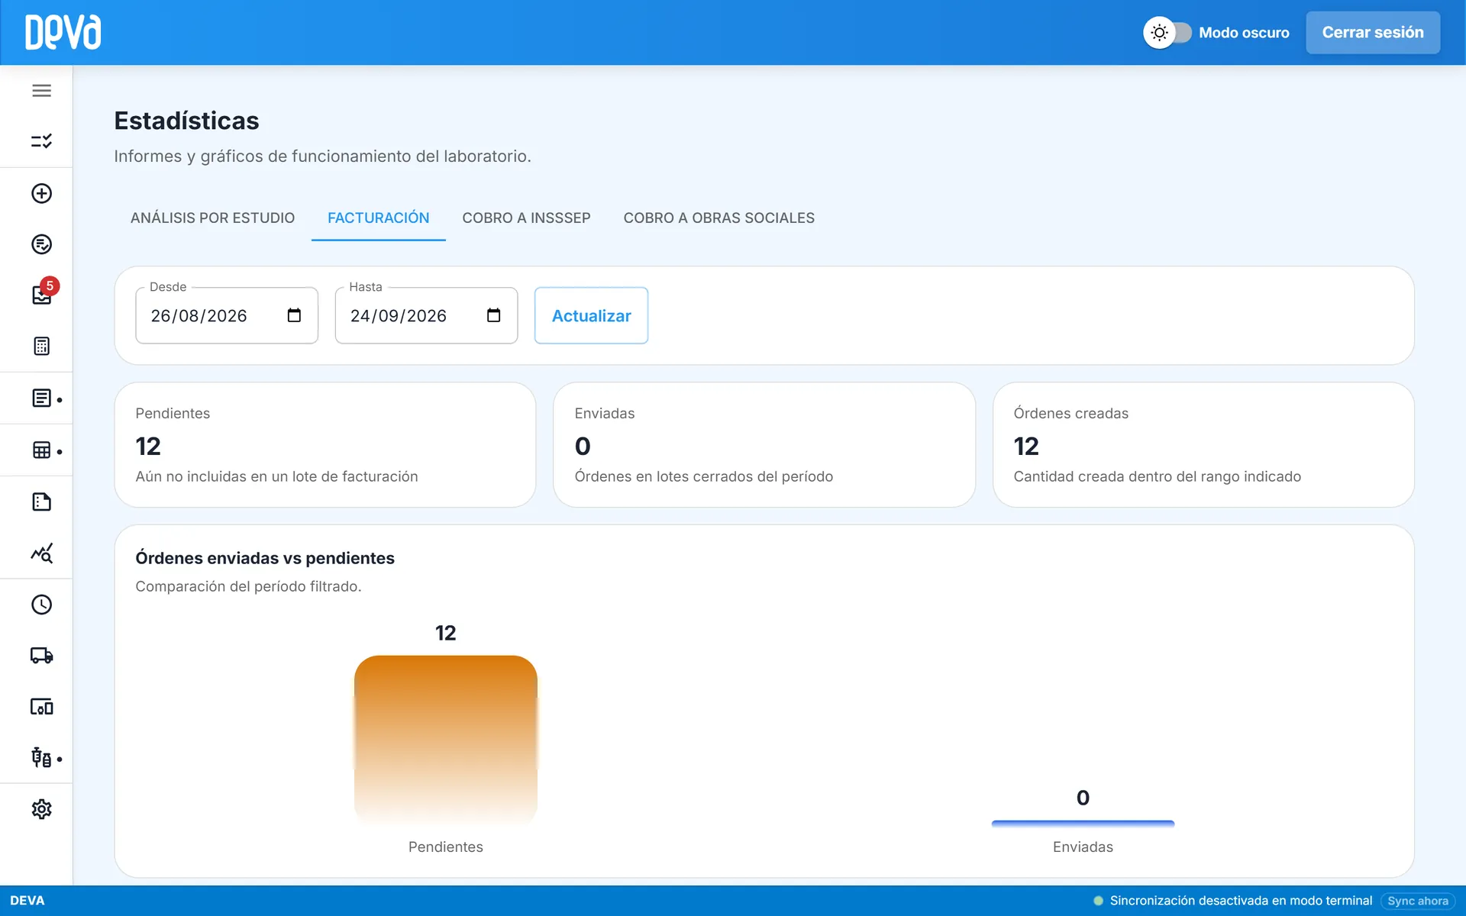Click the 'Estadísticas' page heading
Viewport: 1466px width, 916px height.
[x=186, y=121]
